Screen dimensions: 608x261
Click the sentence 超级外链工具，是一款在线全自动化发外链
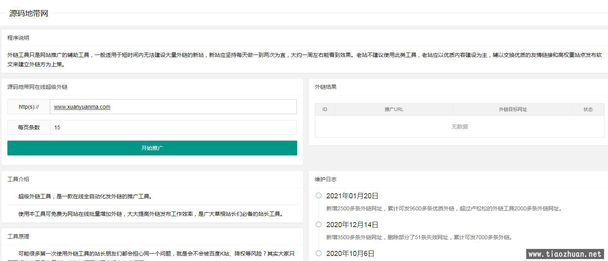point(85,196)
